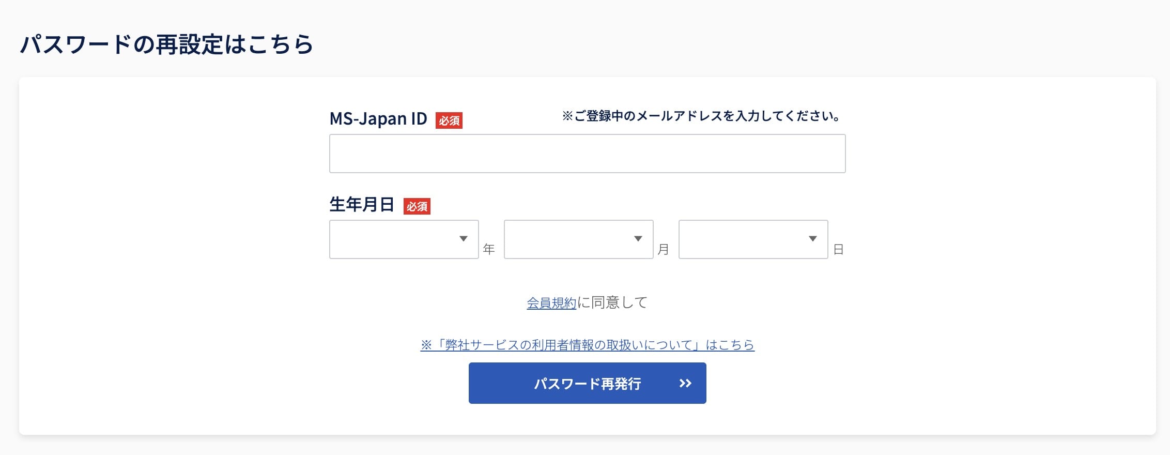This screenshot has width=1170, height=455.
Task: Click the 必須 badge next to 生年月日
Action: 418,206
